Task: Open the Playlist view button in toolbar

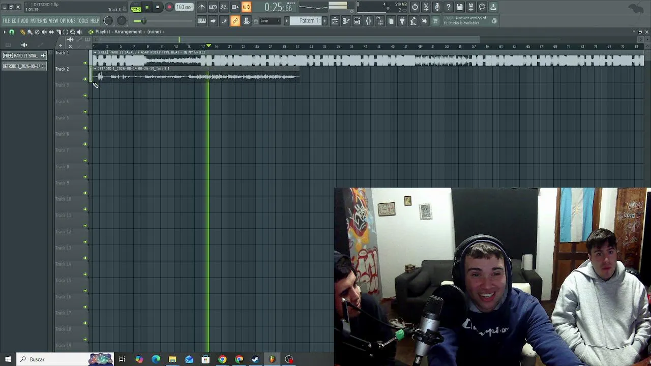Action: pos(335,21)
